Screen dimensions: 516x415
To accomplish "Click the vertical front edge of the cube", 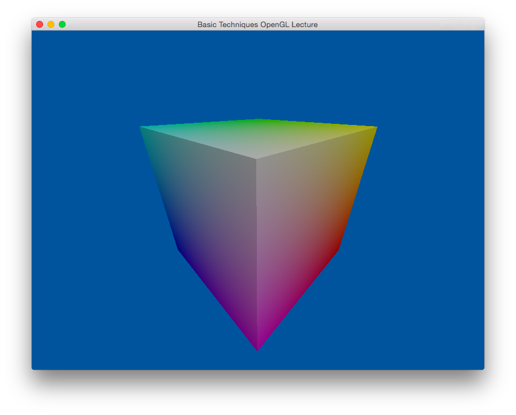I will 257,254.
